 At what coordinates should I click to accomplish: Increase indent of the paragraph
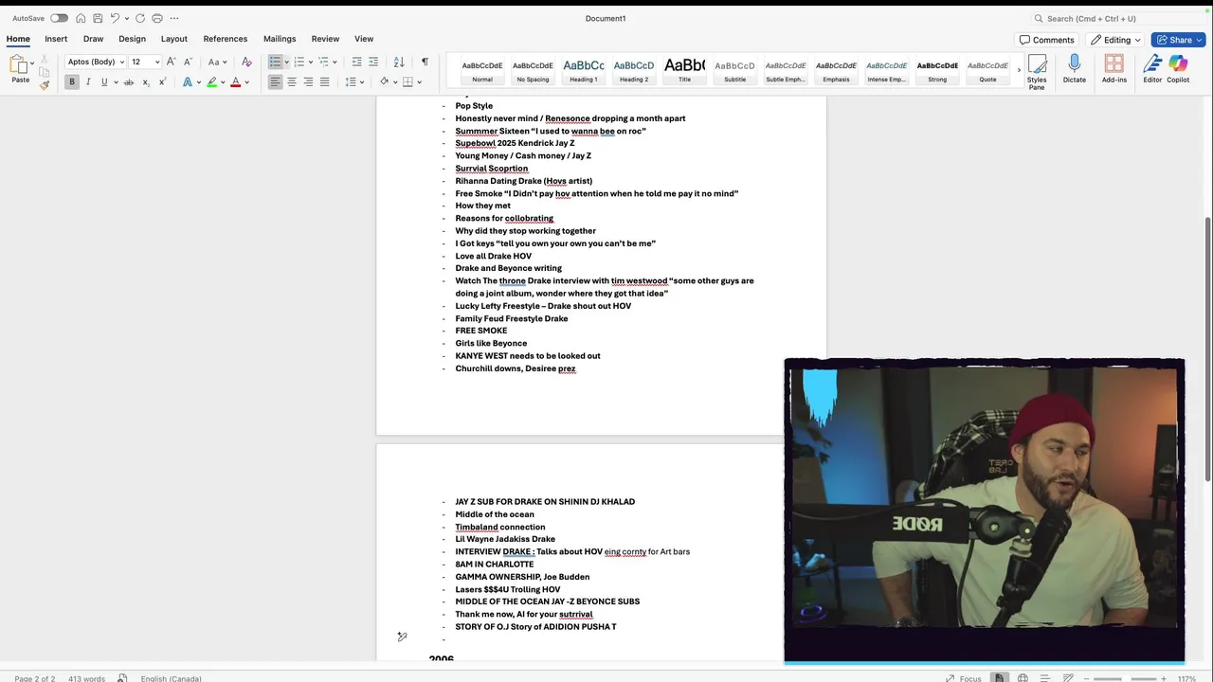pos(373,62)
